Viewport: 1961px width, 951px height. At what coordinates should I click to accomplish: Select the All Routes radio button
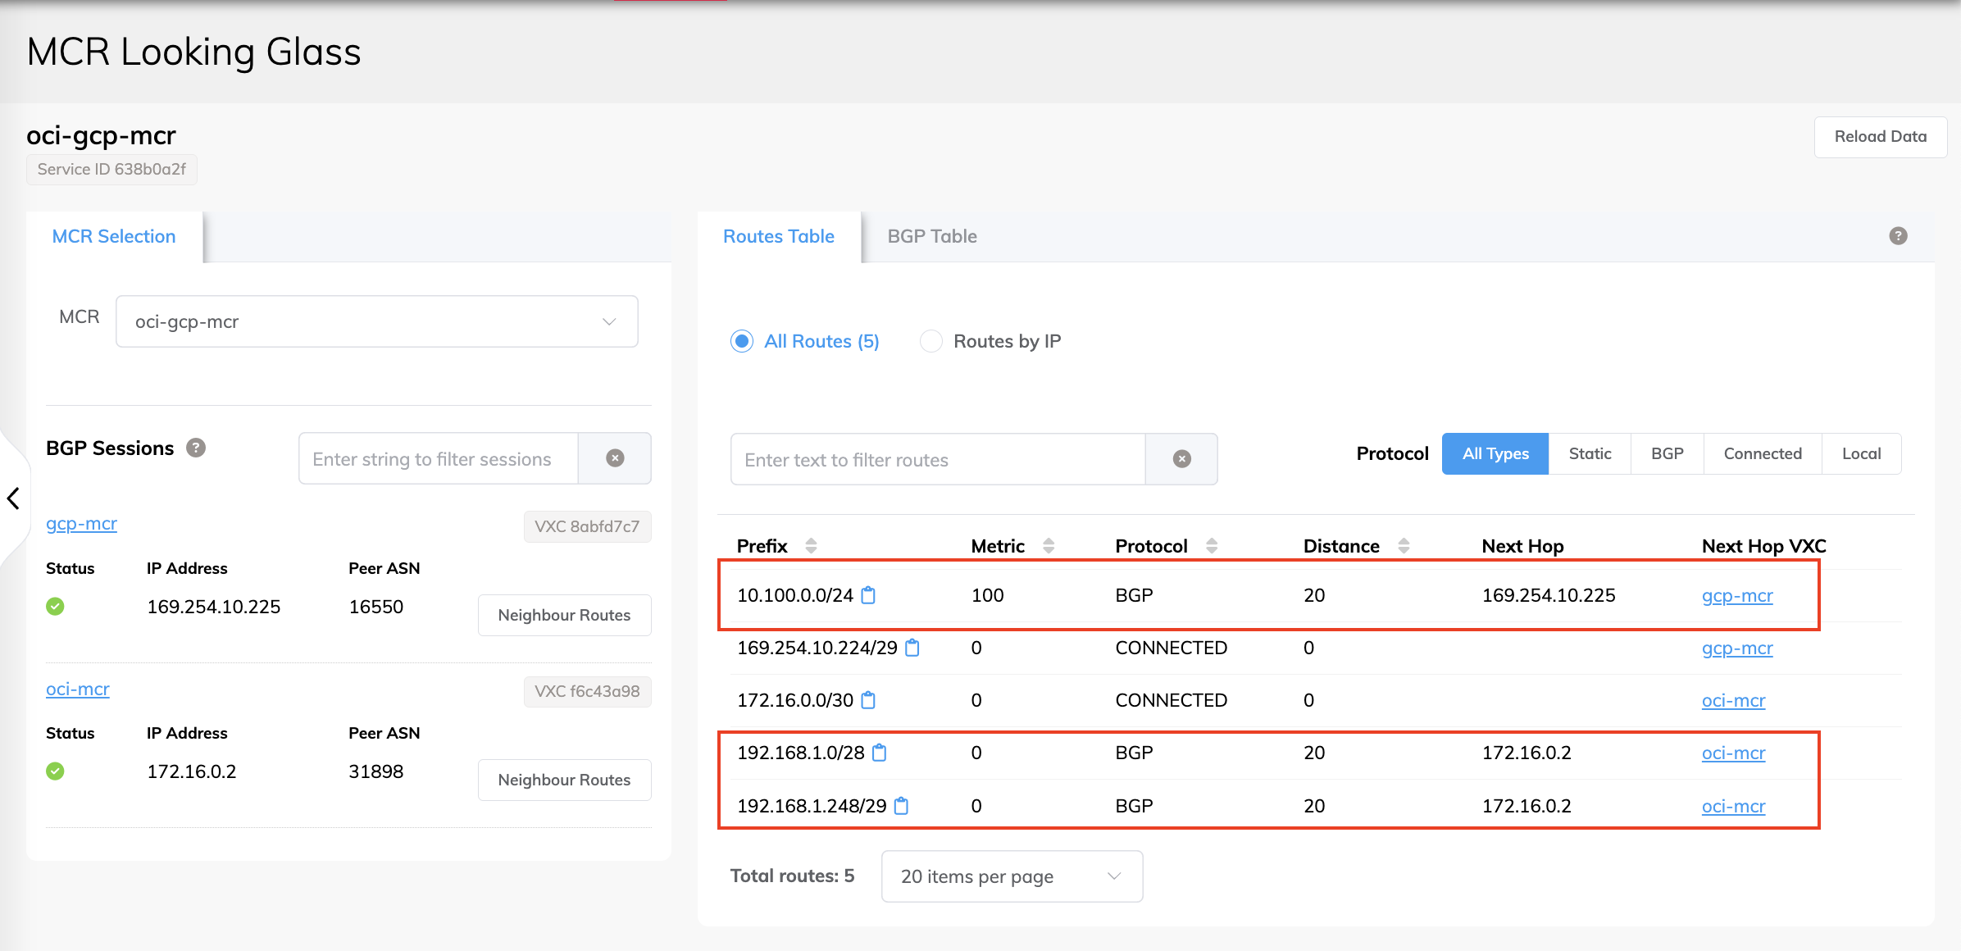pos(742,341)
